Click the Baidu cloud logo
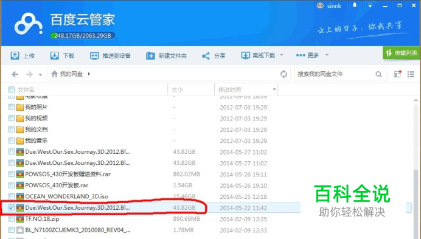 click(29, 24)
